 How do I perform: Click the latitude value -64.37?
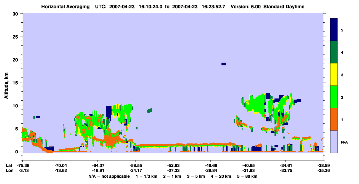(98, 166)
